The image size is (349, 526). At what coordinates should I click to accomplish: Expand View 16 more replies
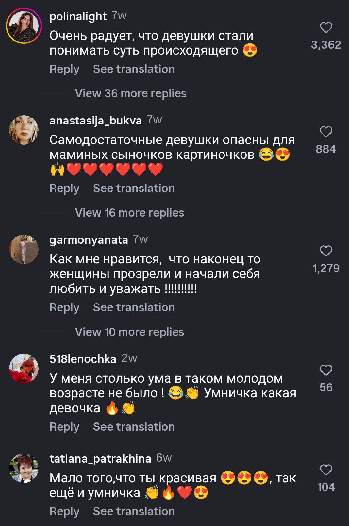(x=129, y=213)
